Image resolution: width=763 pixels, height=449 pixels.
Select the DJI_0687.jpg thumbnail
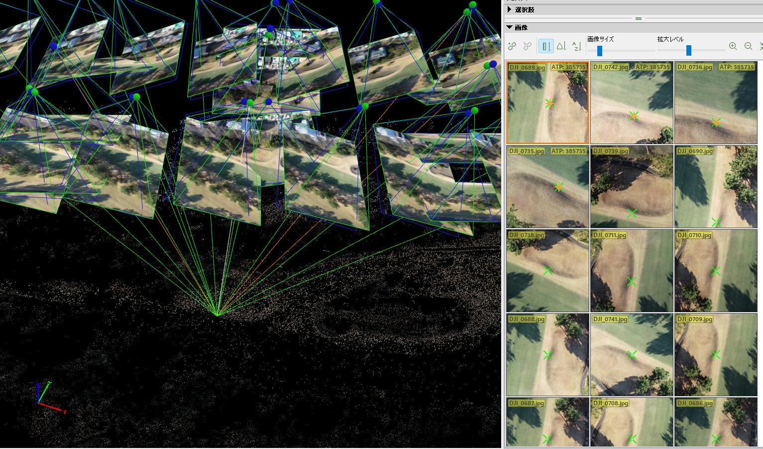pos(547,422)
